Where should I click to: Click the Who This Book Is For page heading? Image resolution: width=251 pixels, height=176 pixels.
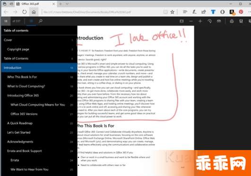coord(96,126)
